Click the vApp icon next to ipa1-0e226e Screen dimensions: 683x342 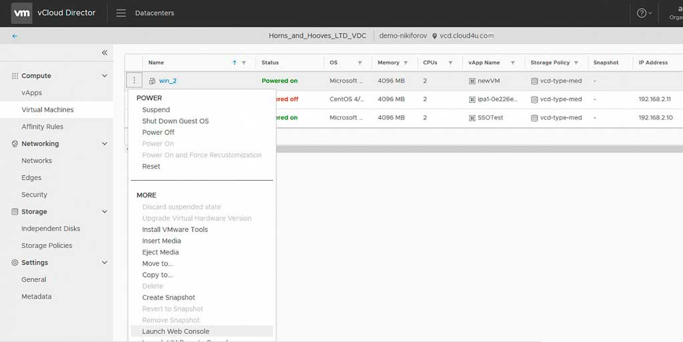tap(472, 99)
